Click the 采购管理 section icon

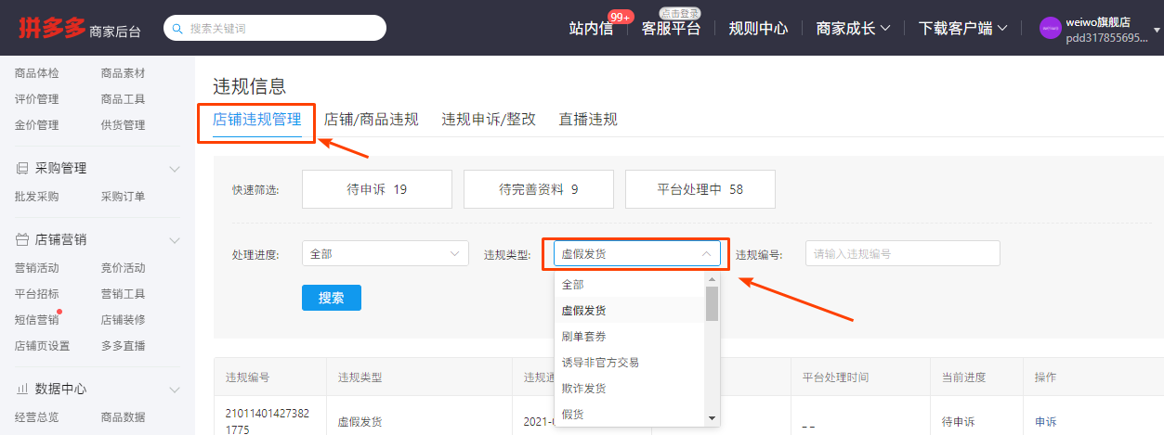[x=22, y=169]
